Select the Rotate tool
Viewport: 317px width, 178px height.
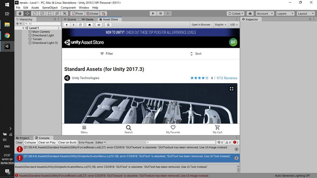tap(35, 14)
